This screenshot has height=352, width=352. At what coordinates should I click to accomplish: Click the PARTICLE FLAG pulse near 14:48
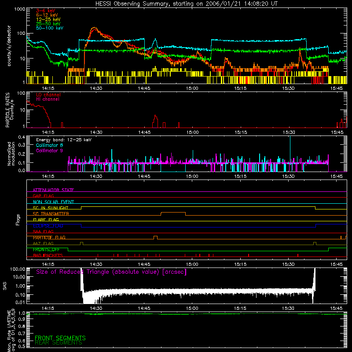click(x=155, y=237)
